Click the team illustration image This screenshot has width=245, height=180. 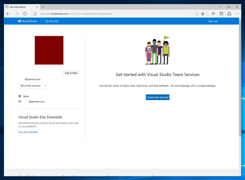(157, 50)
